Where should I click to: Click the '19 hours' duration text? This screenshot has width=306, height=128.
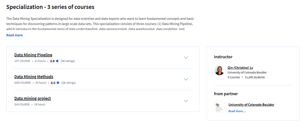click(x=40, y=105)
